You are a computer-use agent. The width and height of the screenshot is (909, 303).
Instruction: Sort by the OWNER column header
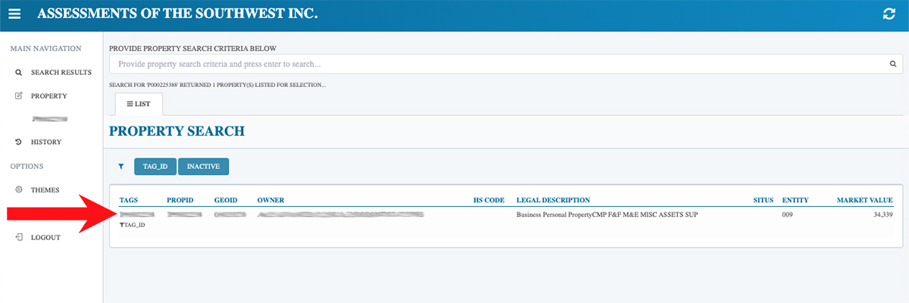[270, 200]
